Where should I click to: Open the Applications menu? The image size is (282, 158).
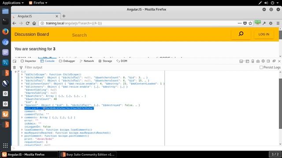point(13,3)
